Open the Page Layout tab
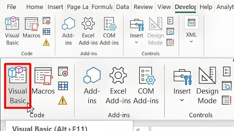Image resolution: width=234 pixels, height=131 pixels. pyautogui.click(x=78, y=7)
